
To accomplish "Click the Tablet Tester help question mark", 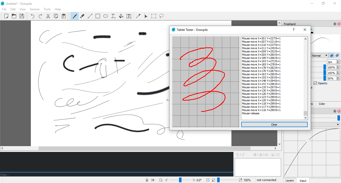I will point(293,30).
